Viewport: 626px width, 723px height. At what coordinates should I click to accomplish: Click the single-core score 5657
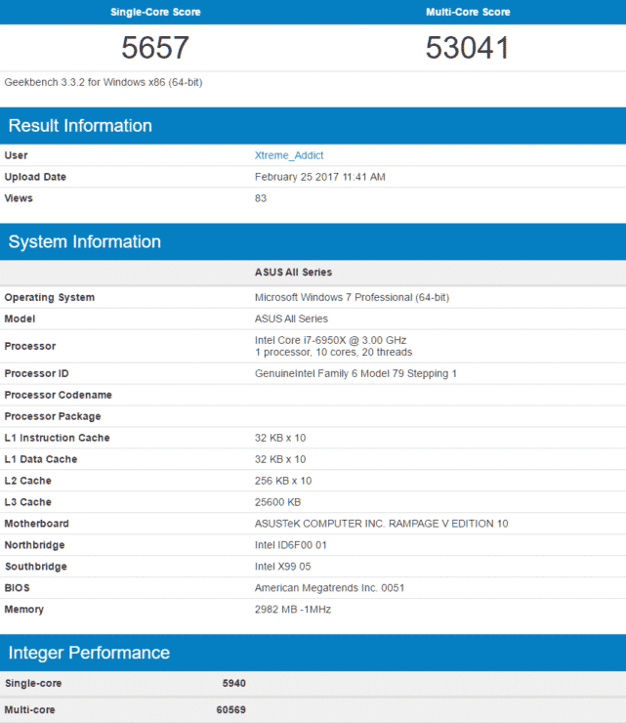155,48
